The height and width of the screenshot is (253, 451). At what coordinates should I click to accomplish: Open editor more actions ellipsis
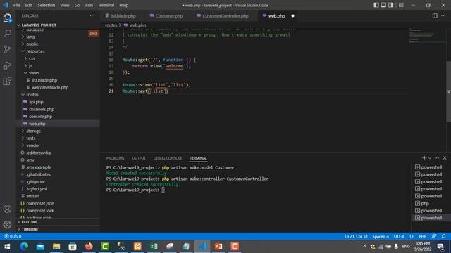tap(443, 15)
